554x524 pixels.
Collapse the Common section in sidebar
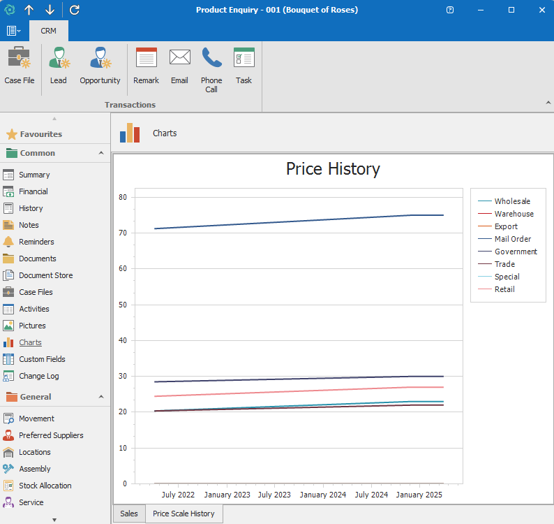pyautogui.click(x=101, y=153)
